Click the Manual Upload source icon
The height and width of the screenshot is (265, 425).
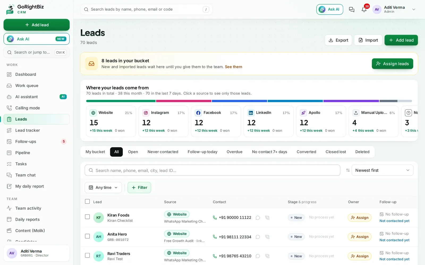[x=356, y=113]
